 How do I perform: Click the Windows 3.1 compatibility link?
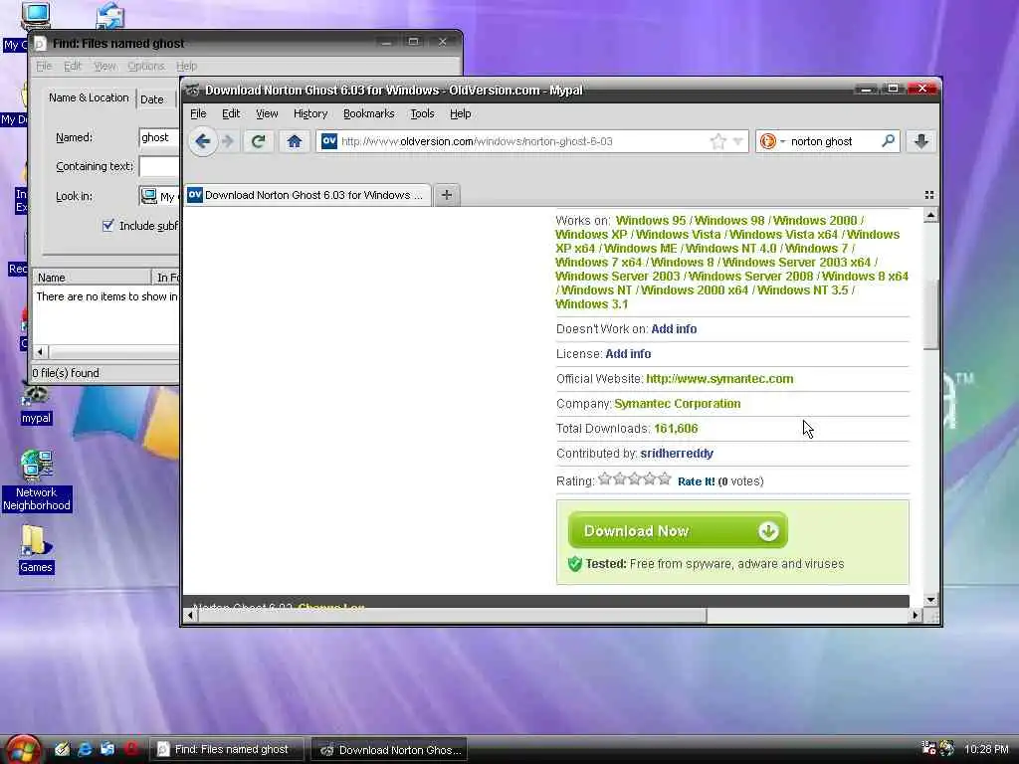[591, 304]
